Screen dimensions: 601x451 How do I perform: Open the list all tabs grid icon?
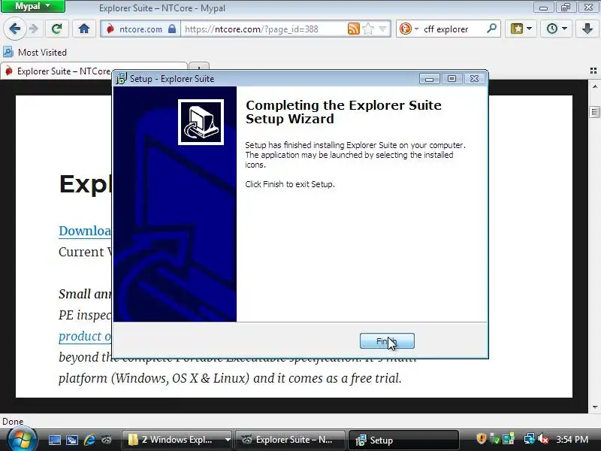point(593,71)
